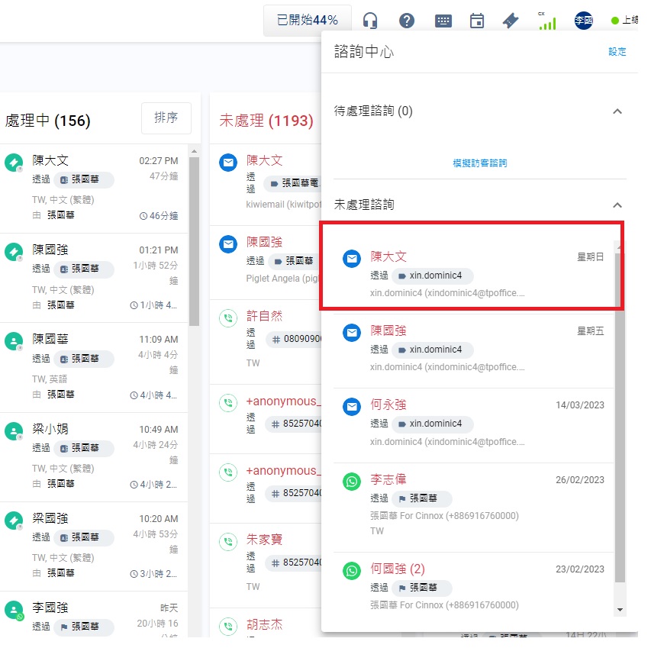Click the 未處理 (1193) column header
Screen dimensions: 651x648
pos(266,121)
